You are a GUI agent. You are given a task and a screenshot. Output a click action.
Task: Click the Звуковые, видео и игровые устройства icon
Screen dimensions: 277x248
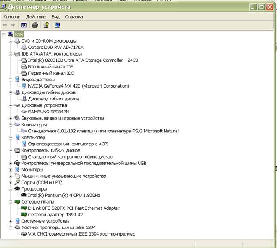[x=17, y=118]
